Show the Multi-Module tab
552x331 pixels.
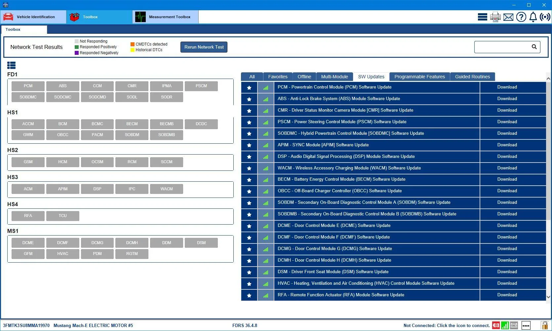pos(335,77)
